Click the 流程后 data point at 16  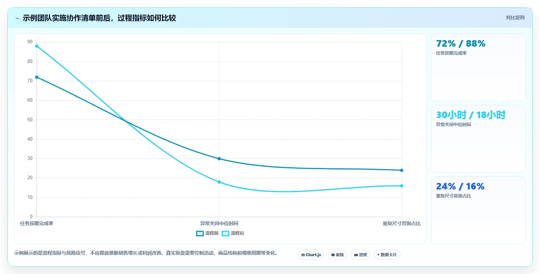point(401,186)
